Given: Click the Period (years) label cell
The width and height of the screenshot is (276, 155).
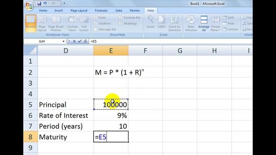Looking at the screenshot, I should [66, 126].
